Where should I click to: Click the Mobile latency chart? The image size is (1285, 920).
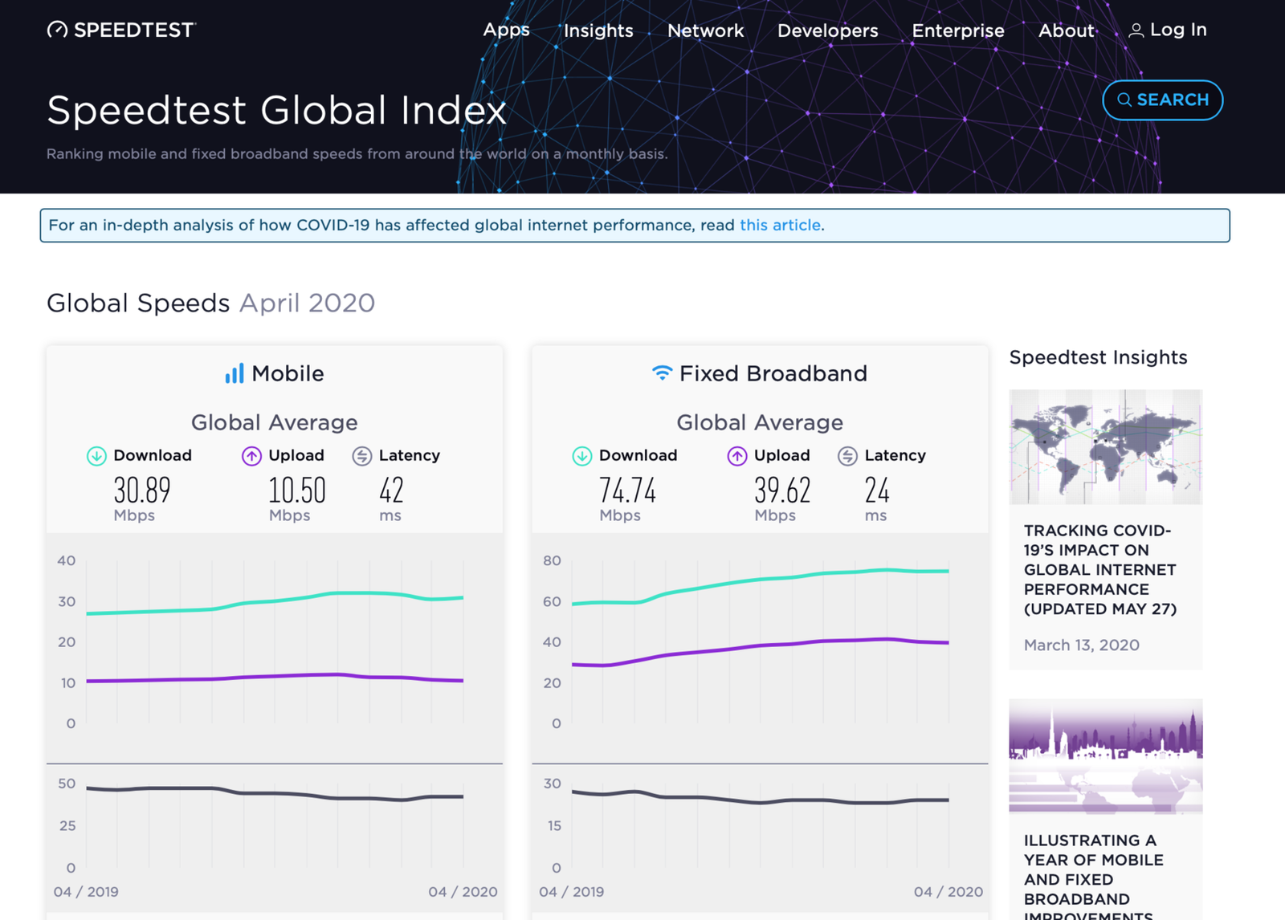coord(275,825)
